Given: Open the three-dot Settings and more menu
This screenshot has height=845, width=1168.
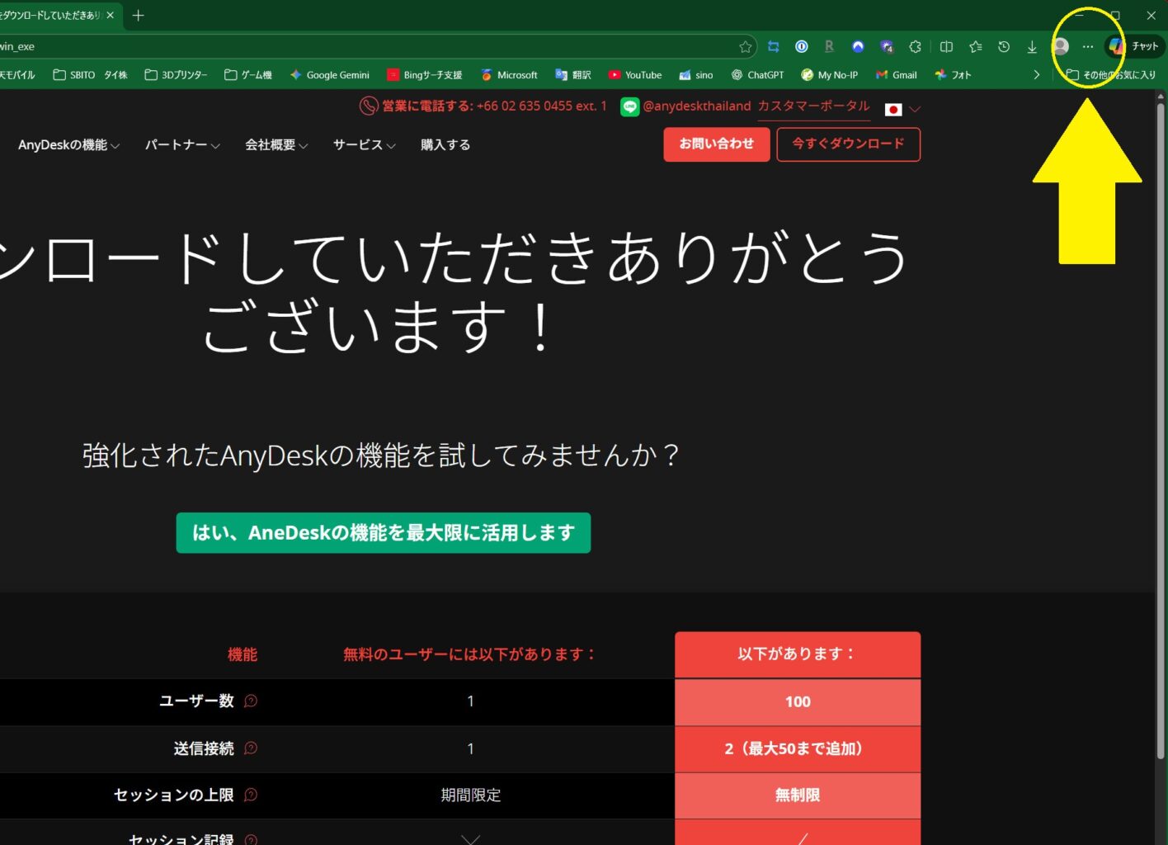Looking at the screenshot, I should pyautogui.click(x=1088, y=47).
